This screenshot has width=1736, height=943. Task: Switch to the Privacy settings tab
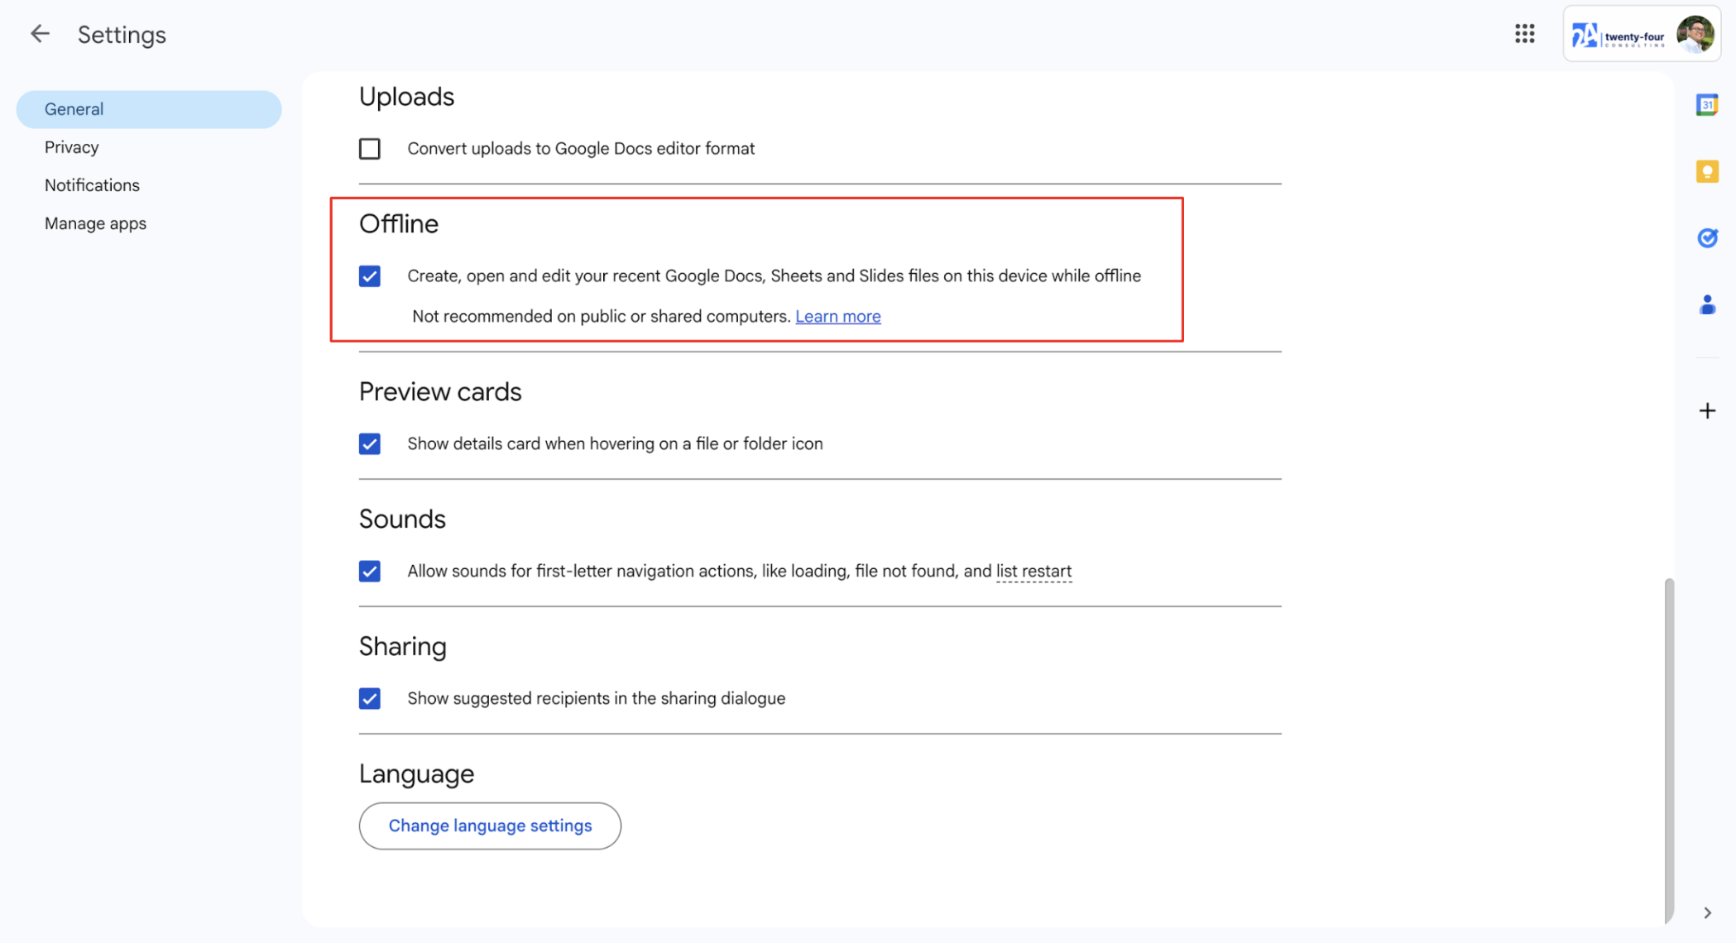coord(72,147)
